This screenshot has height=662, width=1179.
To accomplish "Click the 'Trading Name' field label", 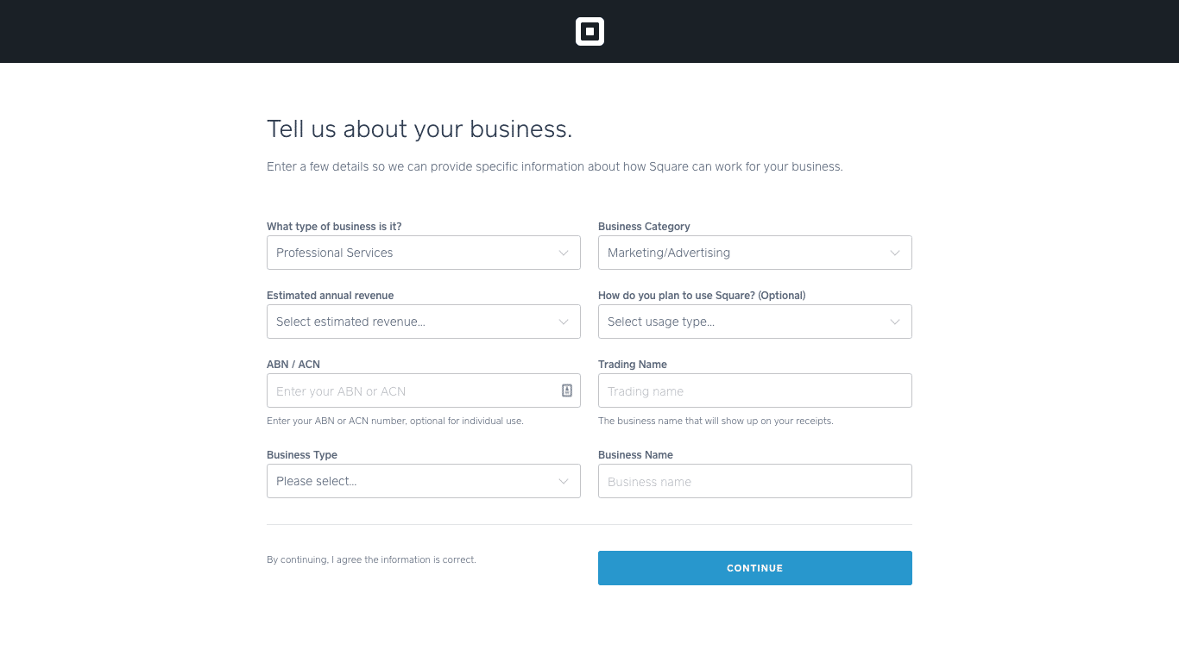I will click(x=632, y=365).
